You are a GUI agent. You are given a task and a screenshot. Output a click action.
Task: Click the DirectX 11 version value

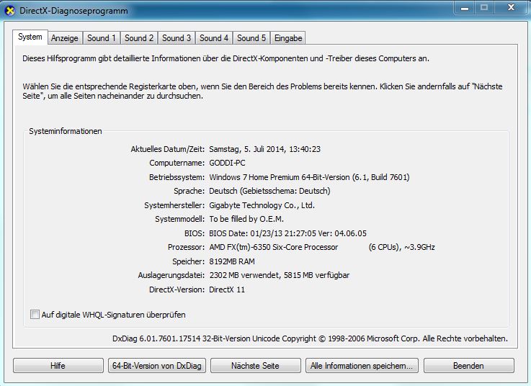[x=227, y=289]
